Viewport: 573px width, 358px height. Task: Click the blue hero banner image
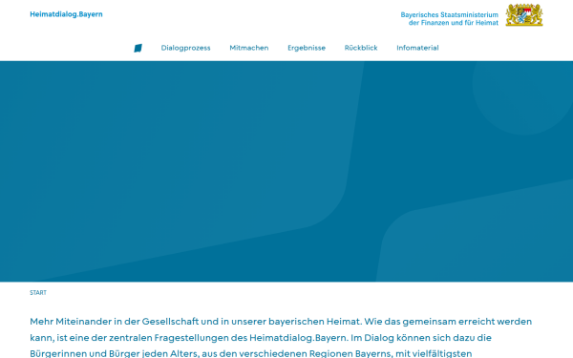pyautogui.click(x=286, y=171)
